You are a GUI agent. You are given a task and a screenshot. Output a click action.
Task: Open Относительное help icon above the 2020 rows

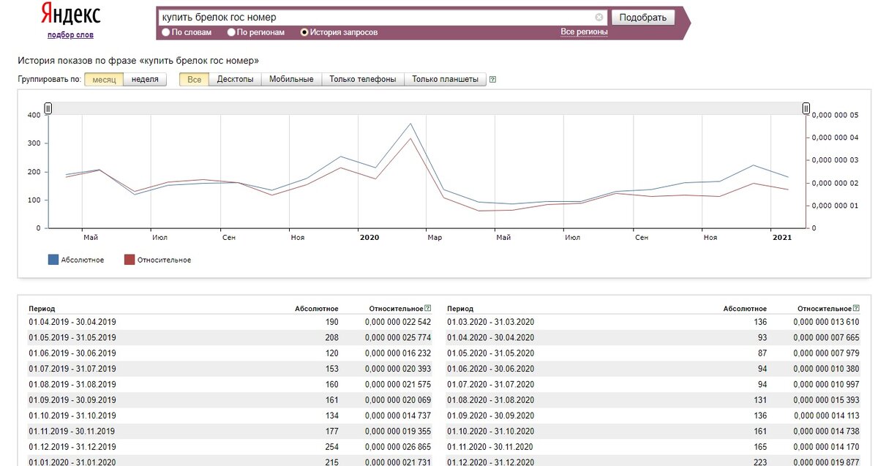tap(856, 309)
